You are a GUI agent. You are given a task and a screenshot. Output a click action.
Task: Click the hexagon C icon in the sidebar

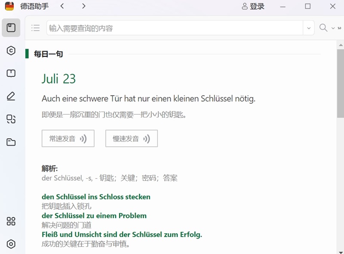[x=11, y=51]
